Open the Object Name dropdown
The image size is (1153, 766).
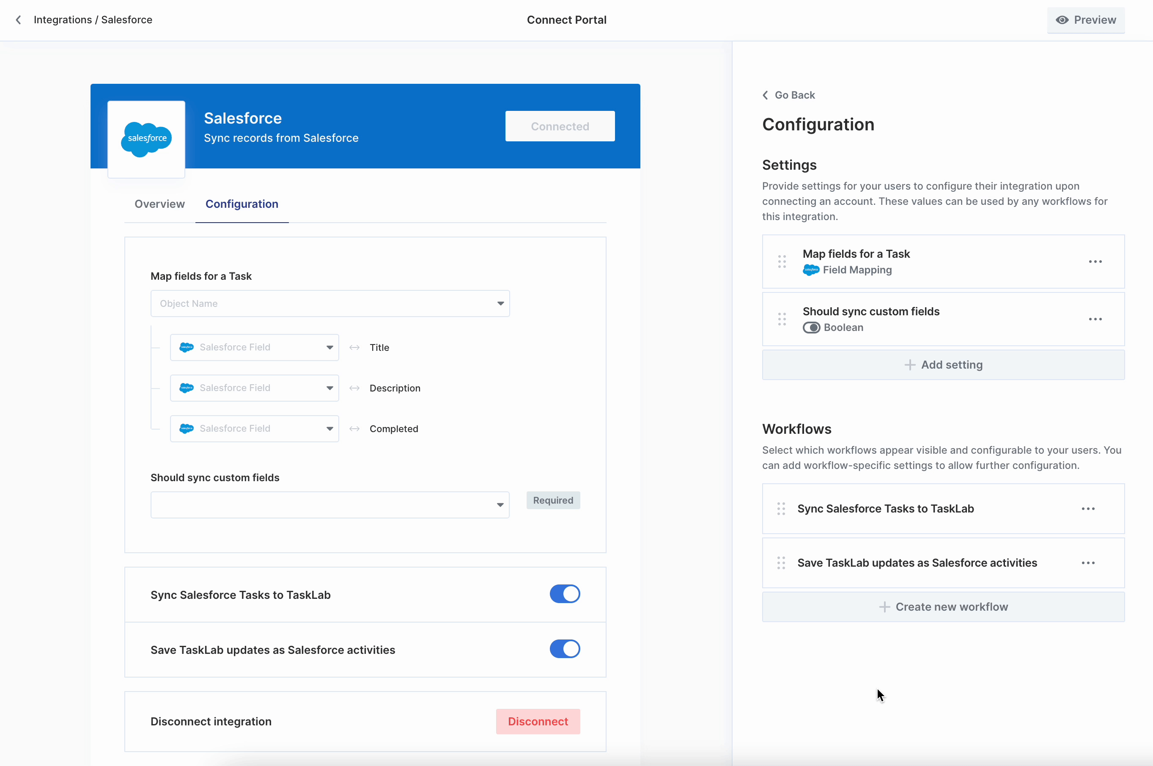330,304
